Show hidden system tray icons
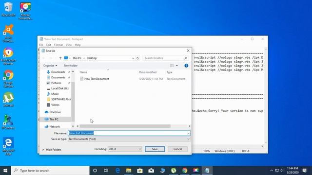 click(272, 171)
